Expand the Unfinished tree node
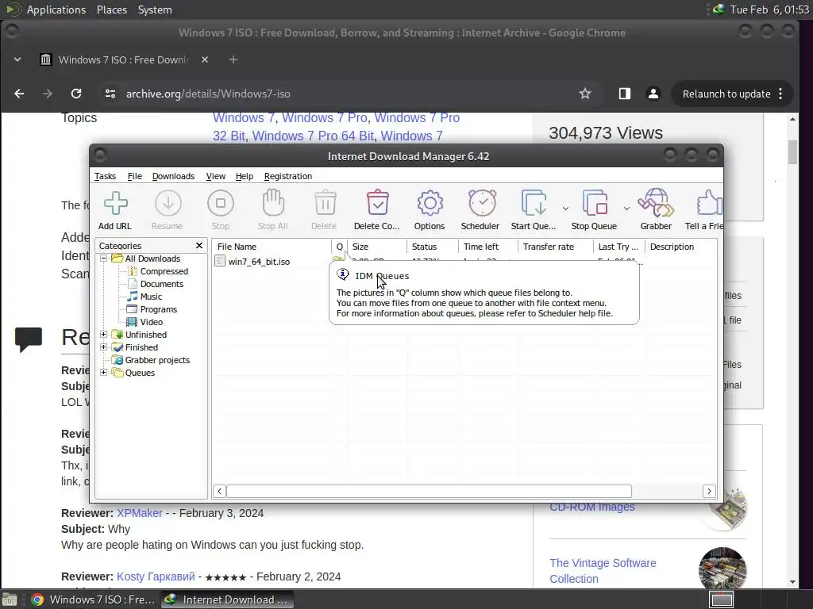 click(104, 335)
